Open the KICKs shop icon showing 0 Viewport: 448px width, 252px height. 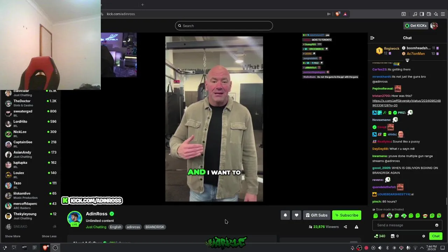395,236
